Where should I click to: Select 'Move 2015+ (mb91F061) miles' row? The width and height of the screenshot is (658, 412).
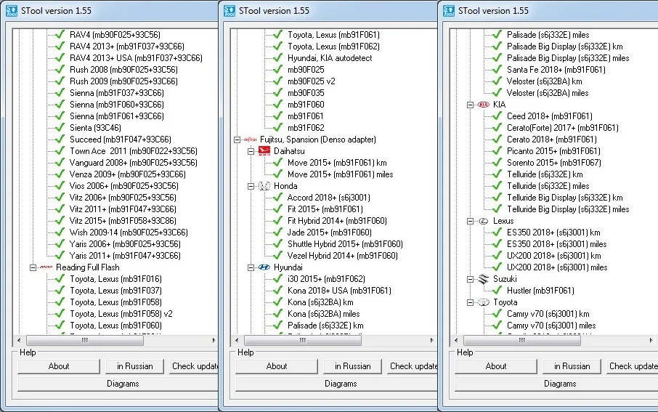pyautogui.click(x=341, y=174)
